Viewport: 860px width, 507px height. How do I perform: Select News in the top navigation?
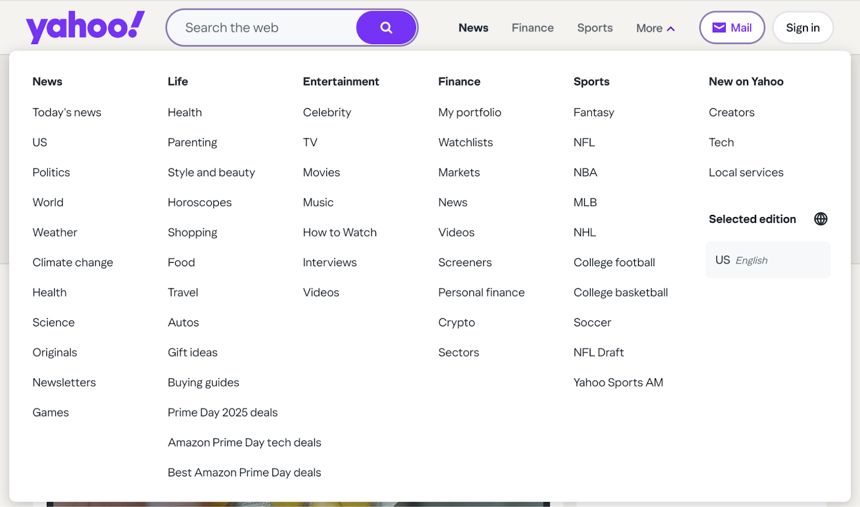click(x=472, y=27)
